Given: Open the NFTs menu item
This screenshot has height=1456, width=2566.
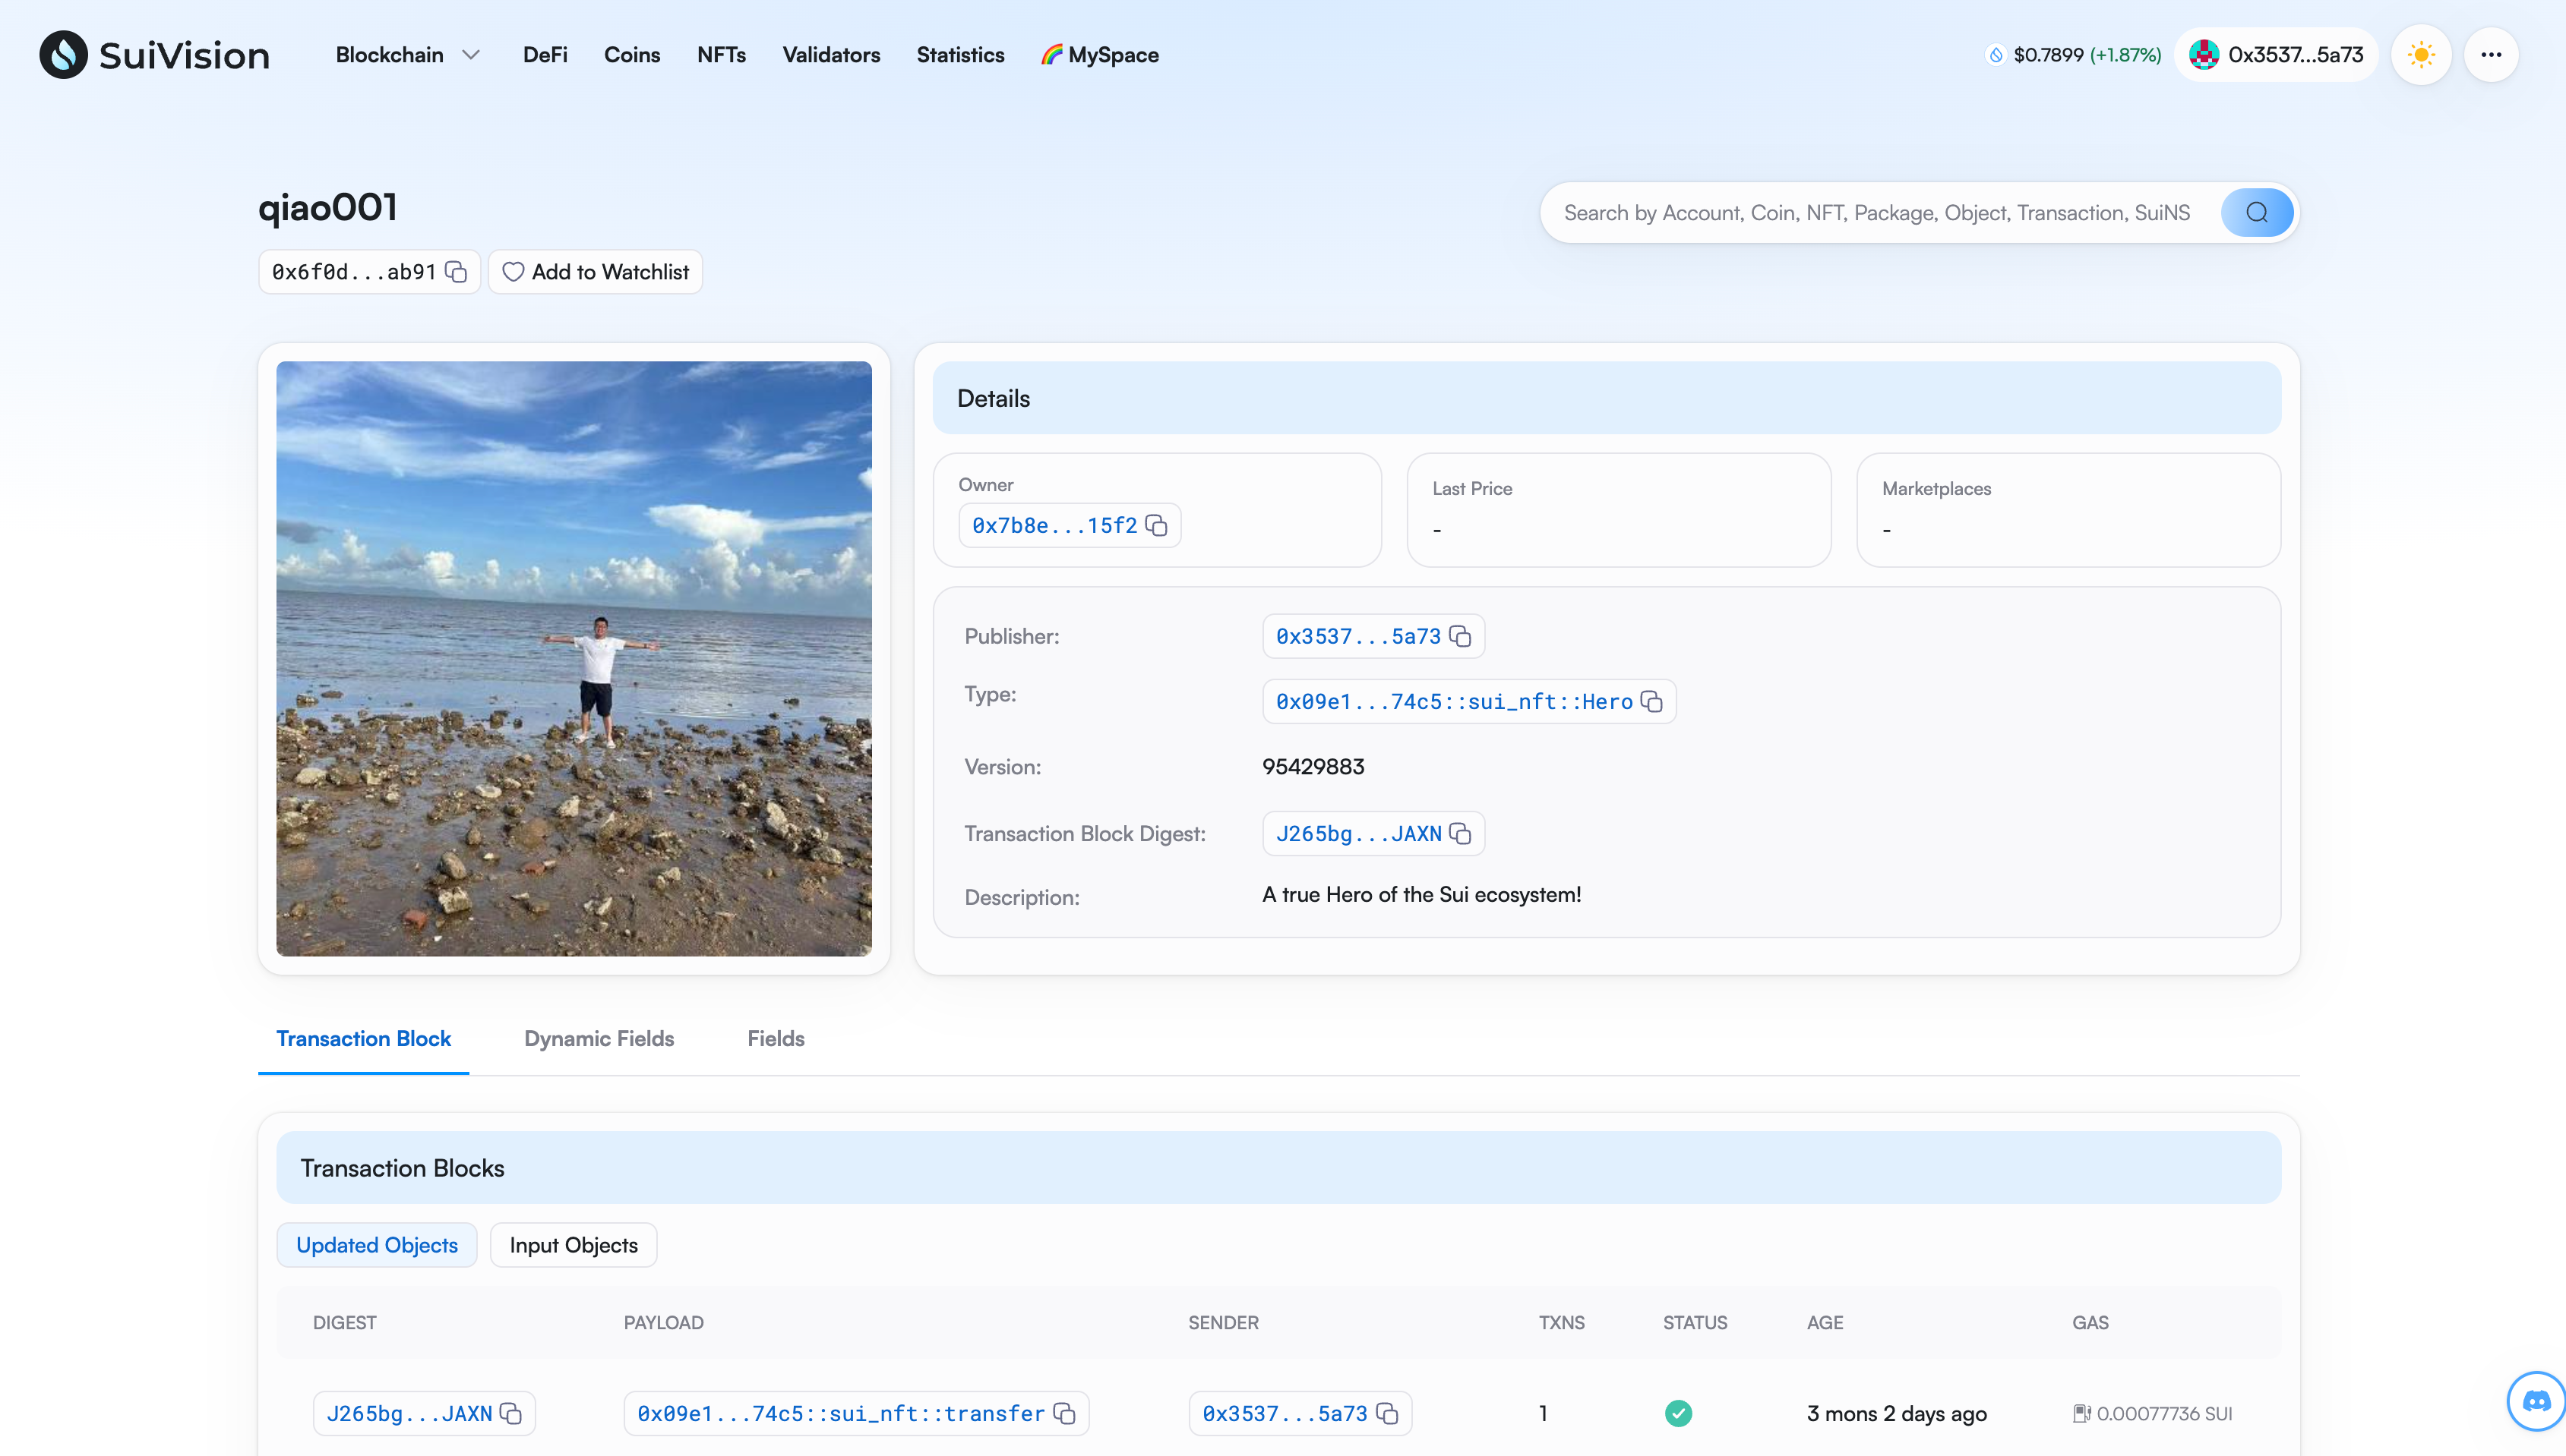Looking at the screenshot, I should click(x=722, y=55).
